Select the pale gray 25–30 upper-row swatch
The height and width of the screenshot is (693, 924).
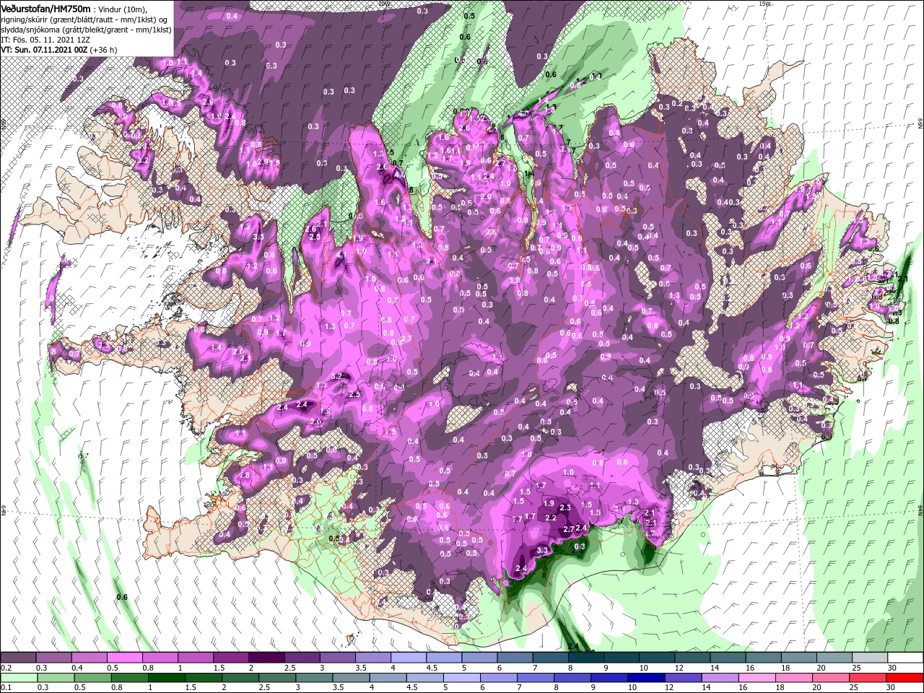tap(870, 658)
